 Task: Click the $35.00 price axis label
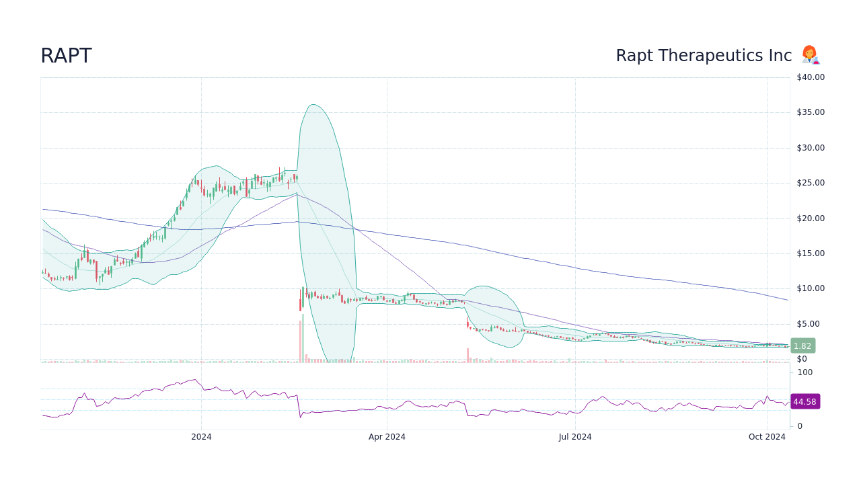[811, 112]
